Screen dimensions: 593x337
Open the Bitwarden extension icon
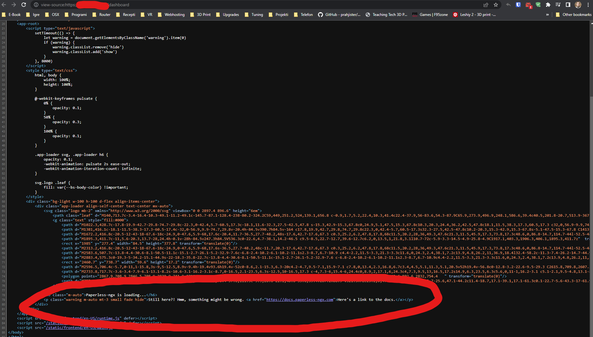pos(518,5)
